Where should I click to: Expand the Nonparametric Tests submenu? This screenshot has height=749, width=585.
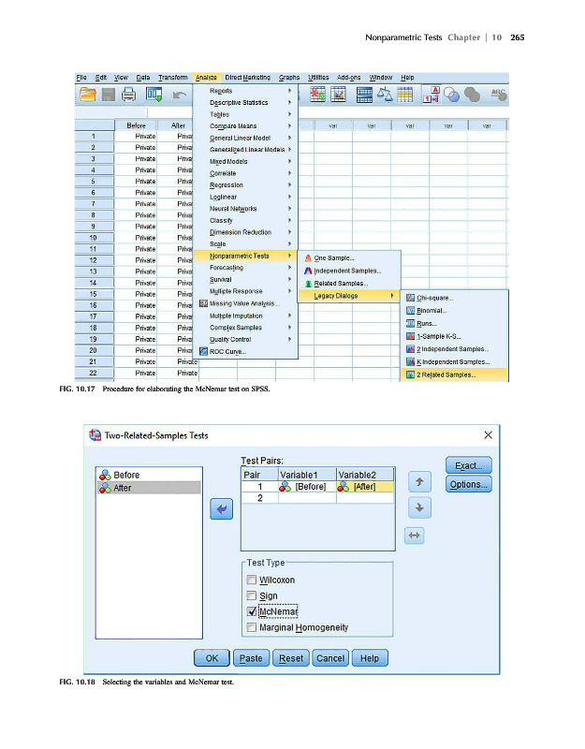click(246, 255)
